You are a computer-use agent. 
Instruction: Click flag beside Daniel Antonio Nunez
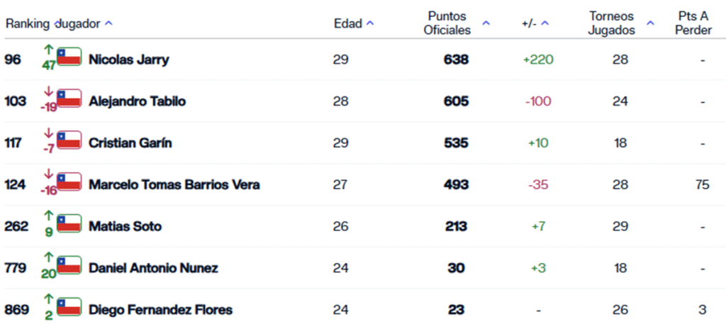click(x=69, y=265)
